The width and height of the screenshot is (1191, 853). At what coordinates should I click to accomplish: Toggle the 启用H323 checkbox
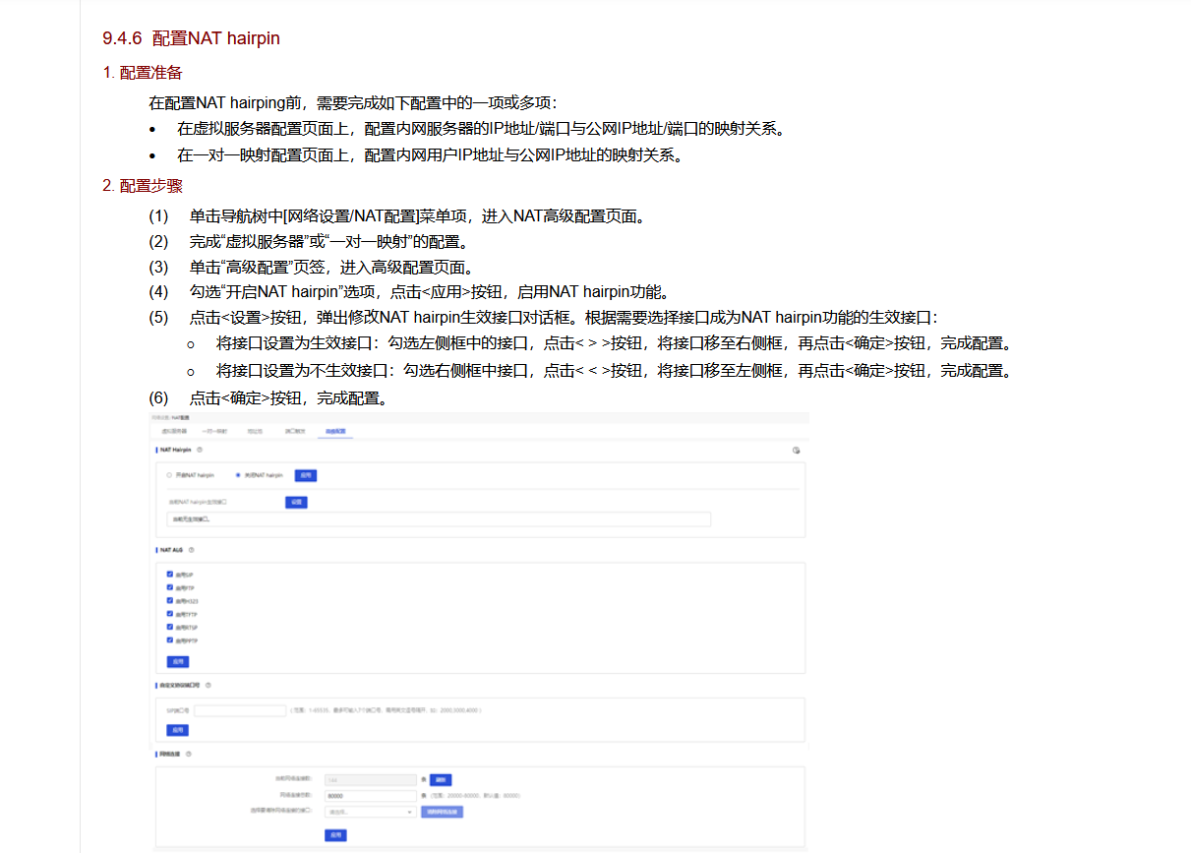(x=170, y=600)
